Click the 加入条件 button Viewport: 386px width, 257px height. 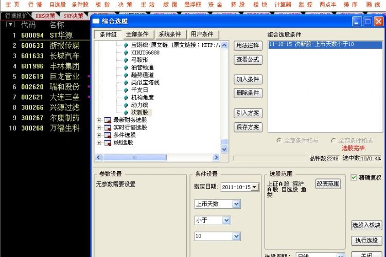pyautogui.click(x=248, y=79)
